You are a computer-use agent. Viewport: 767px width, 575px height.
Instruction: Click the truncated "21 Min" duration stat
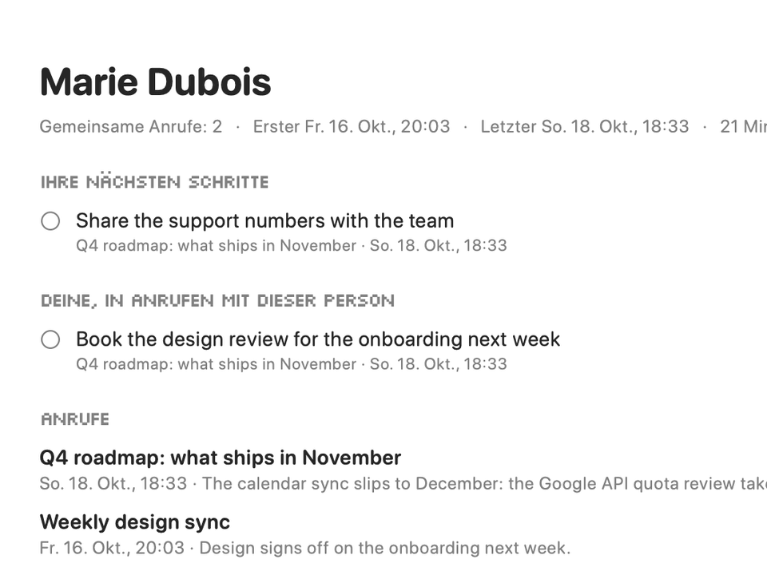[x=744, y=127]
